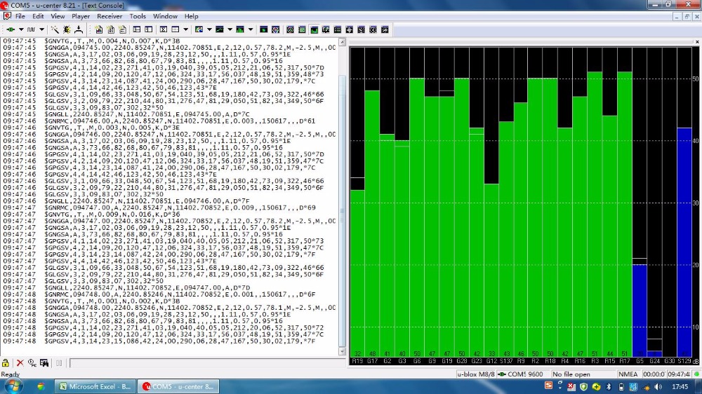Click the G5 blue satellite signal bar
This screenshot has height=394, width=702.
[639, 308]
